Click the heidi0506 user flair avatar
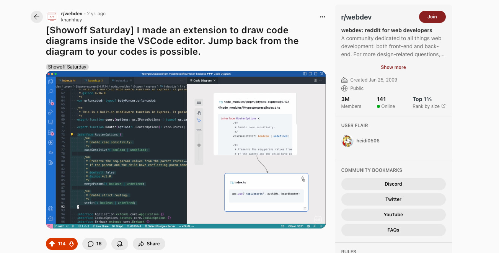The width and height of the screenshot is (499, 253). tap(347, 141)
